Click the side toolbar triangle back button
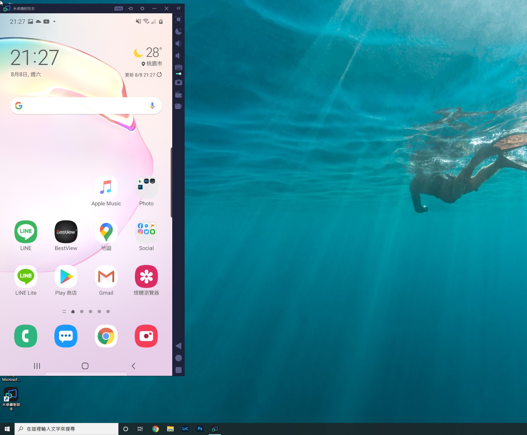 pos(179,346)
